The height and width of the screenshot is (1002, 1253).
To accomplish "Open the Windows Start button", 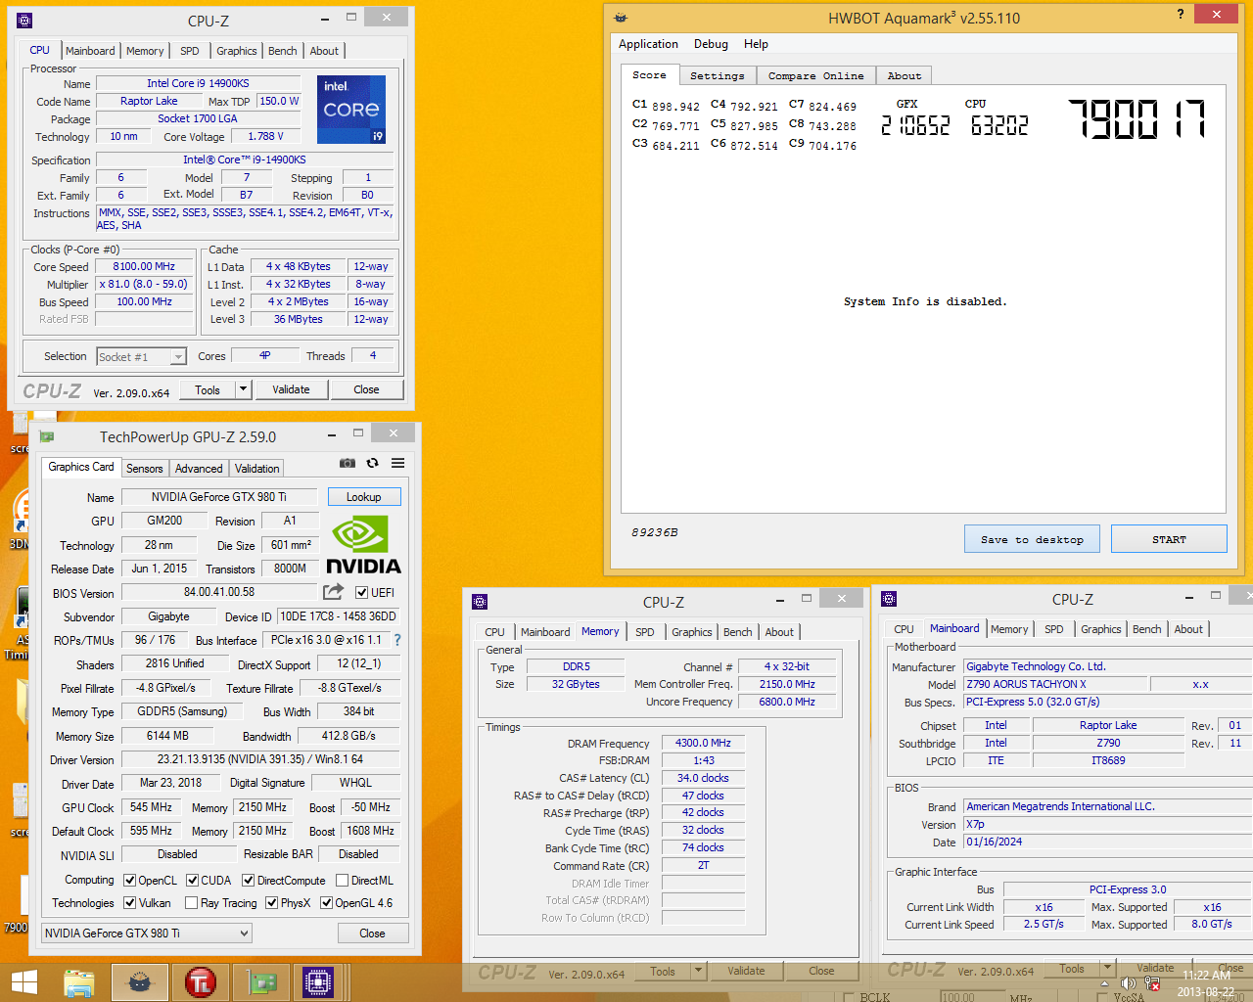I will tap(23, 982).
